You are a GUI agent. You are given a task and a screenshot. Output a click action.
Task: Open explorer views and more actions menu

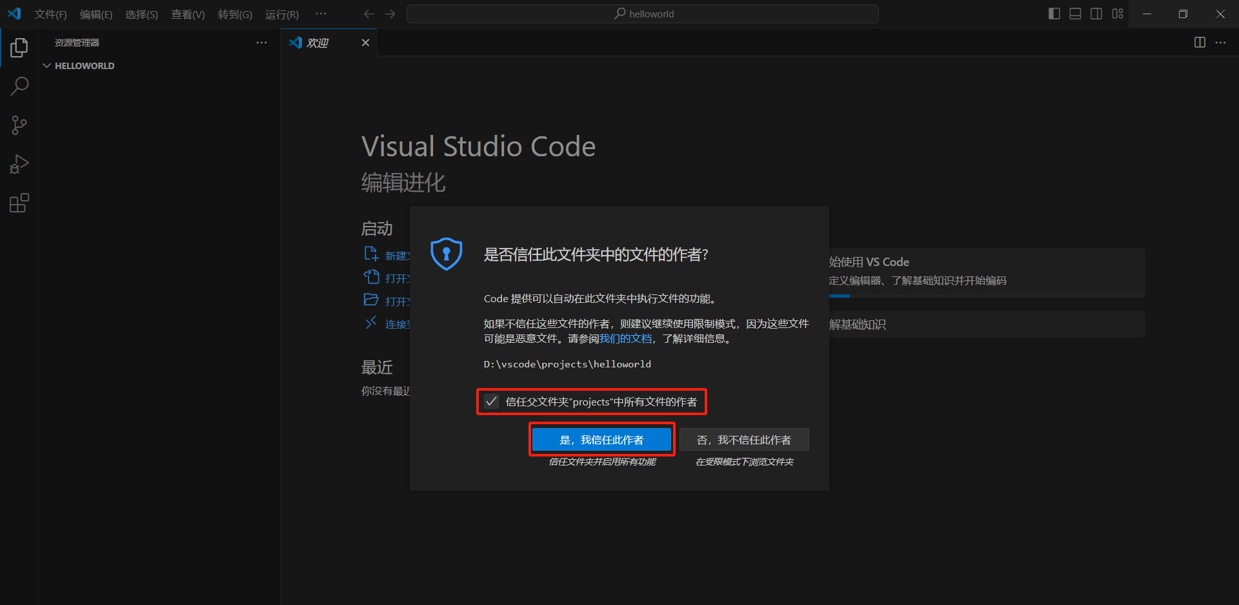[261, 43]
